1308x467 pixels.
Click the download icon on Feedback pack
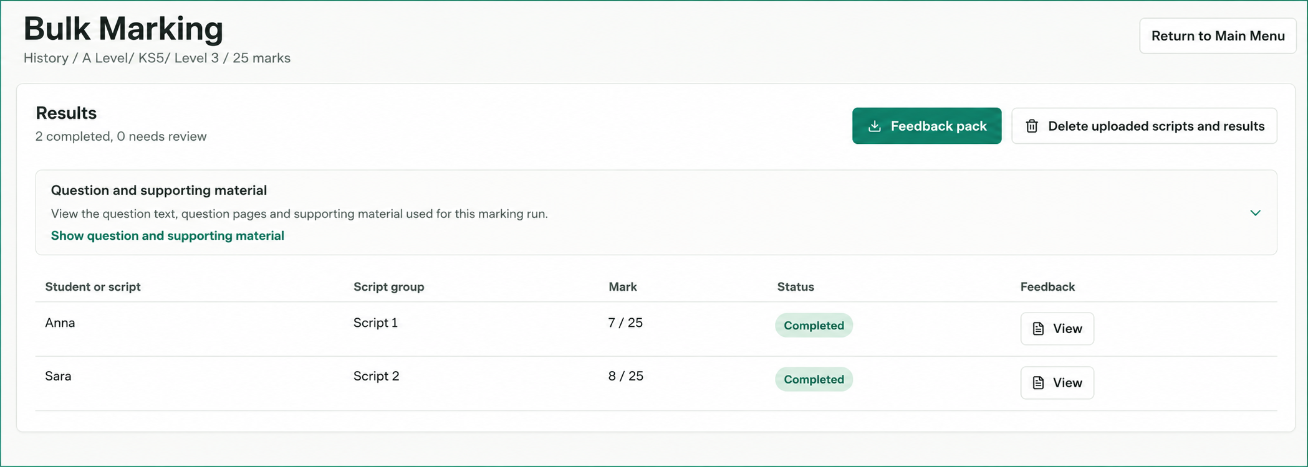click(875, 126)
